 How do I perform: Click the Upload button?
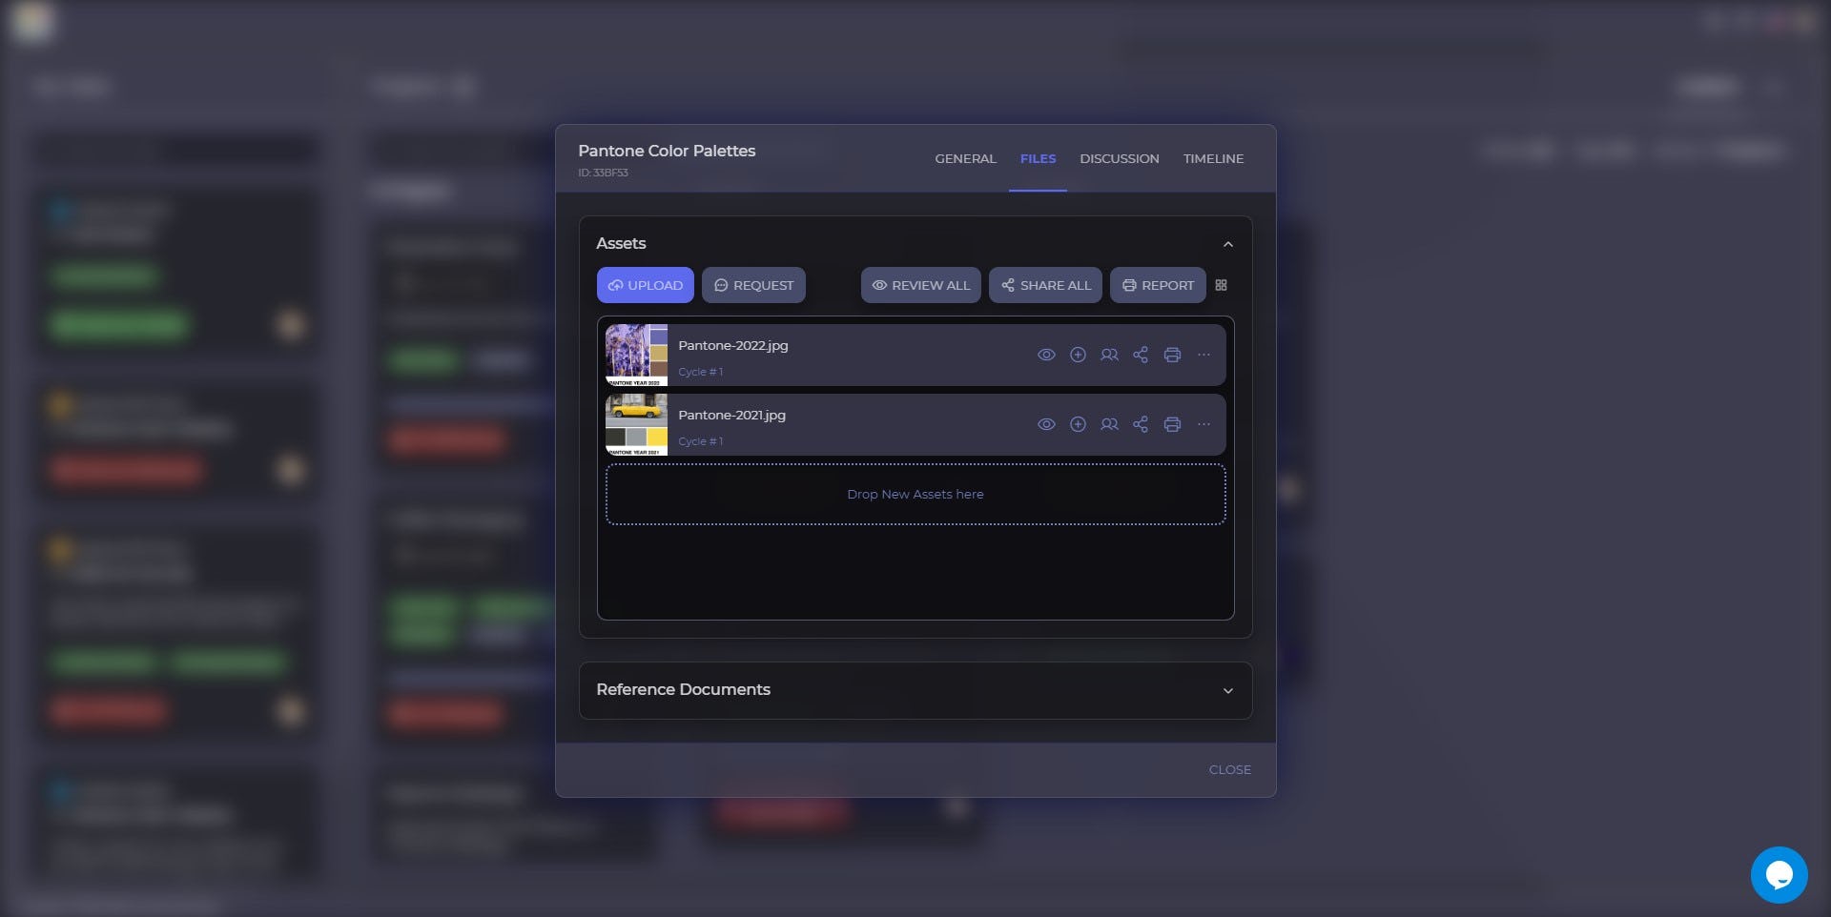point(646,285)
